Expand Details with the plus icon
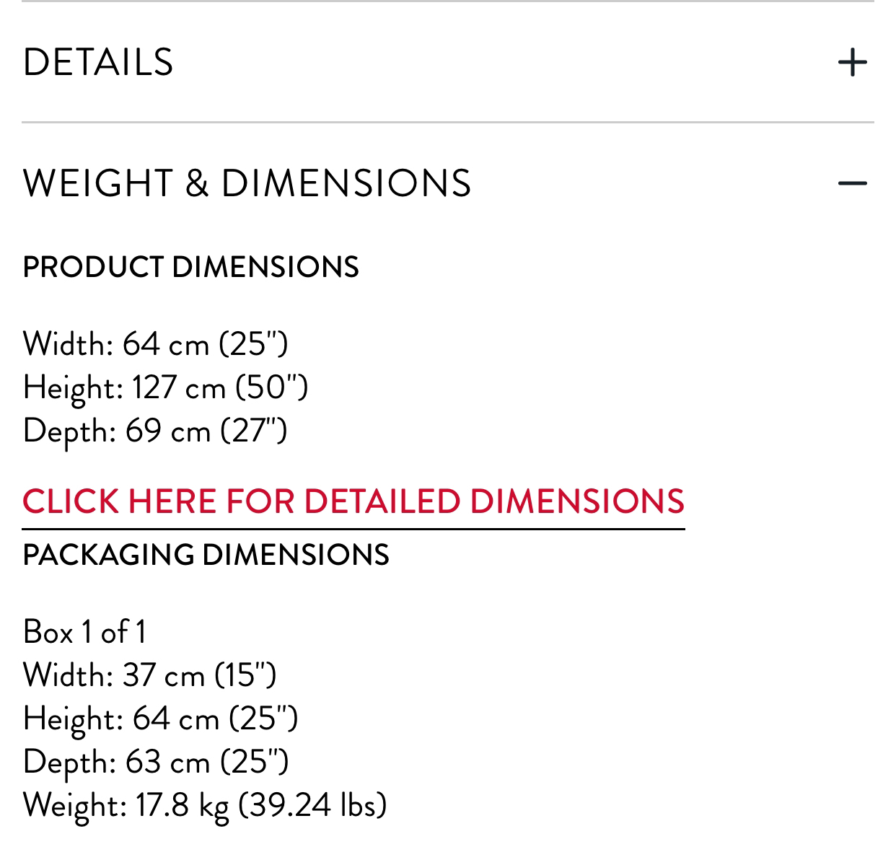 pyautogui.click(x=852, y=62)
